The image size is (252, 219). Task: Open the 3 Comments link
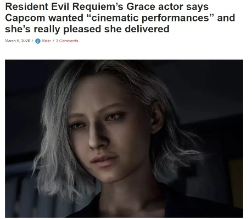coord(67,41)
